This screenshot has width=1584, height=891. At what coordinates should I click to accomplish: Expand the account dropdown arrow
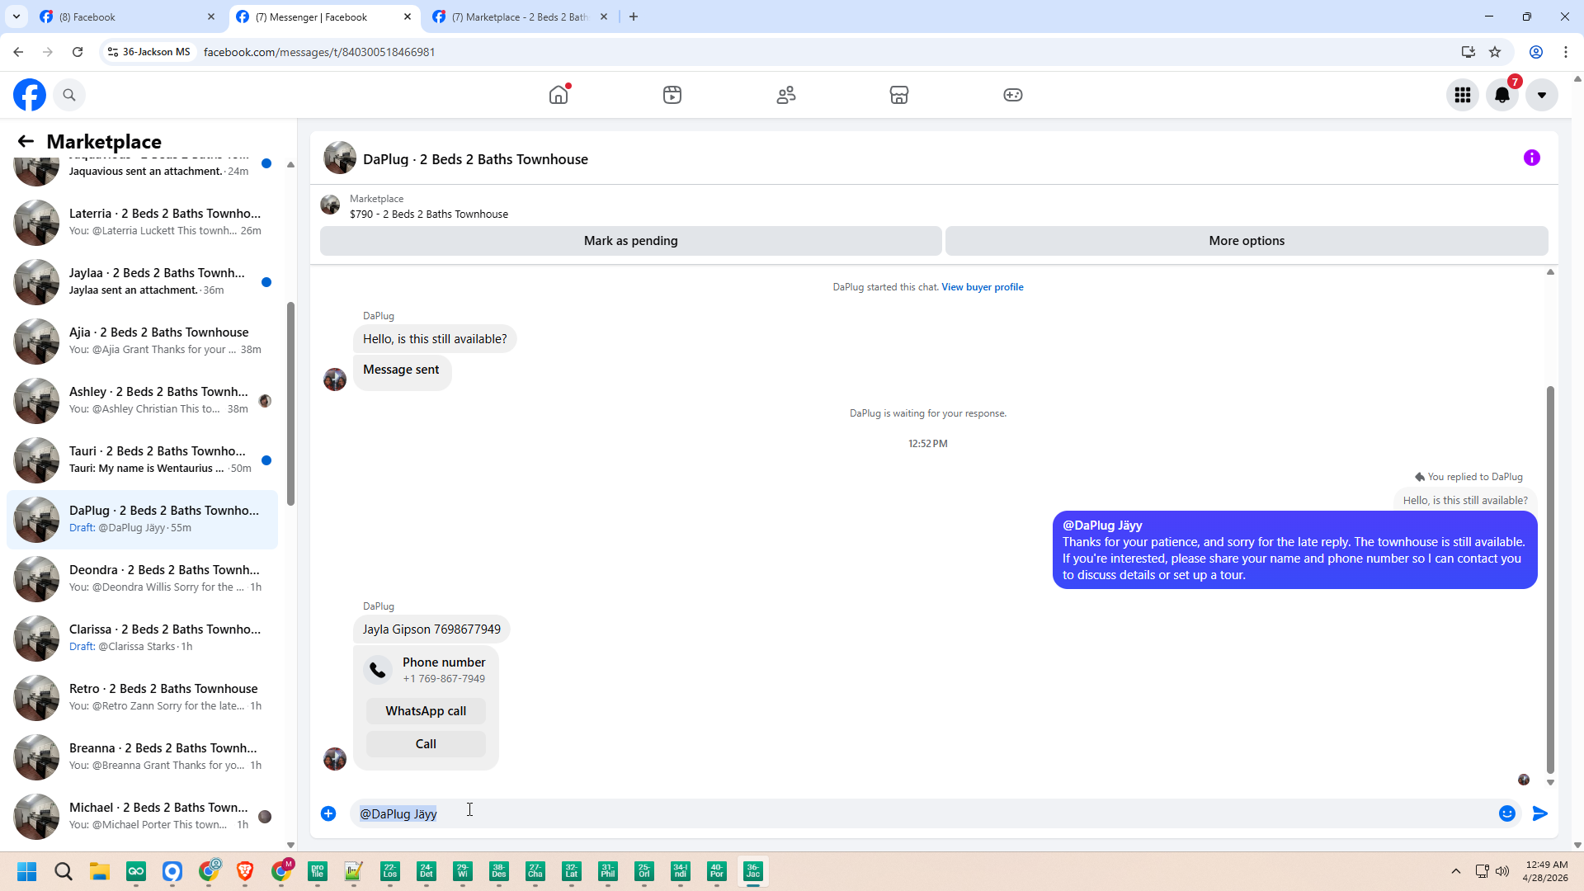[1542, 95]
